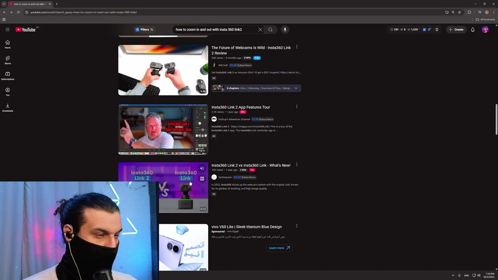Select the YouTube search results tab
The image size is (498, 280).
click(30, 4)
